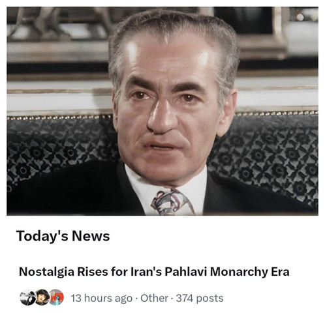Click the word News in the section heading
The image size is (325, 326).
click(x=91, y=236)
